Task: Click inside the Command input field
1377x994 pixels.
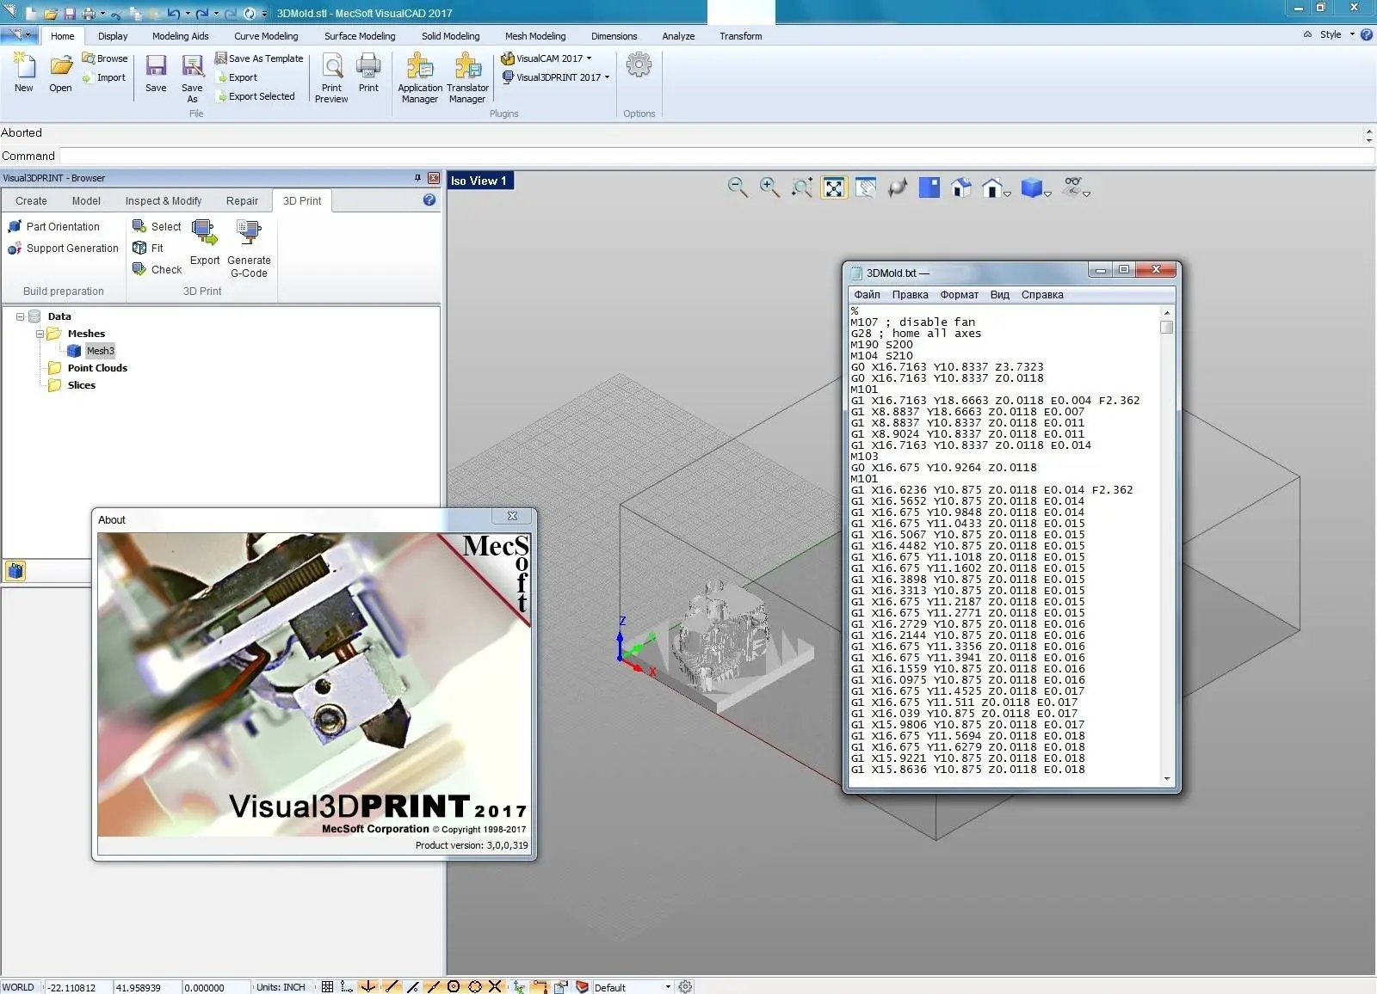Action: 716,156
